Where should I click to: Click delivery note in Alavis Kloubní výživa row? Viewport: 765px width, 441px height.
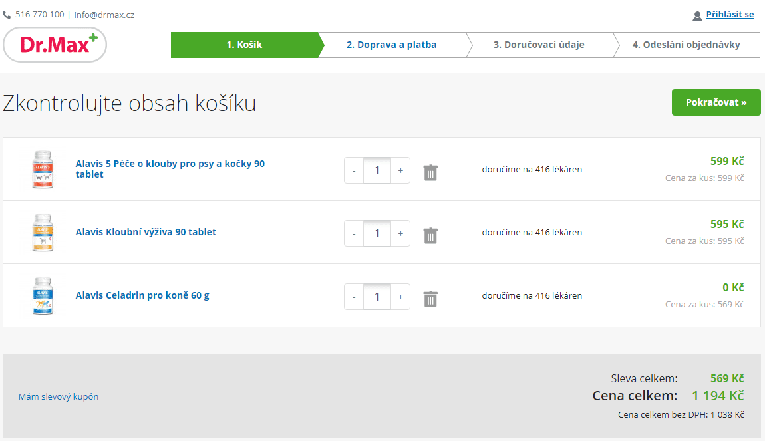coord(532,232)
